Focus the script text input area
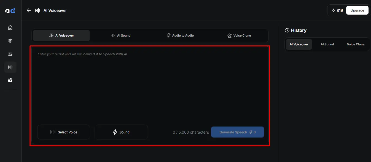Viewport: 371px width, 162px height. (150, 86)
